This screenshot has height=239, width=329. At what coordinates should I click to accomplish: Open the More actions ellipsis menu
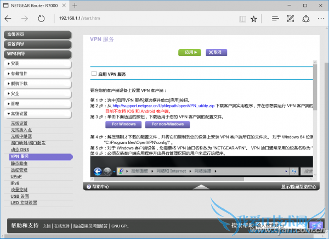point(321,19)
